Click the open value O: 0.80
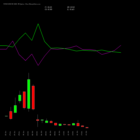The image size is (140, 140). (x=48, y=10)
